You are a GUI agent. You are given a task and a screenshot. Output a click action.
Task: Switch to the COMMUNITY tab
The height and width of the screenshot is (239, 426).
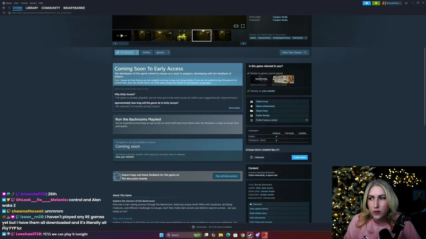pos(51,8)
